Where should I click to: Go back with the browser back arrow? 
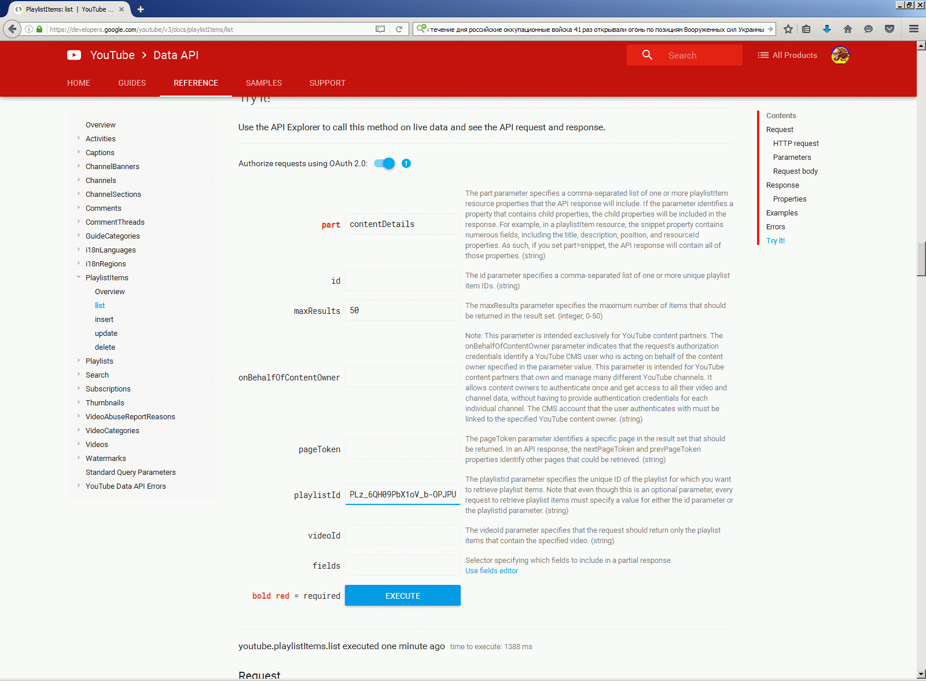point(12,29)
